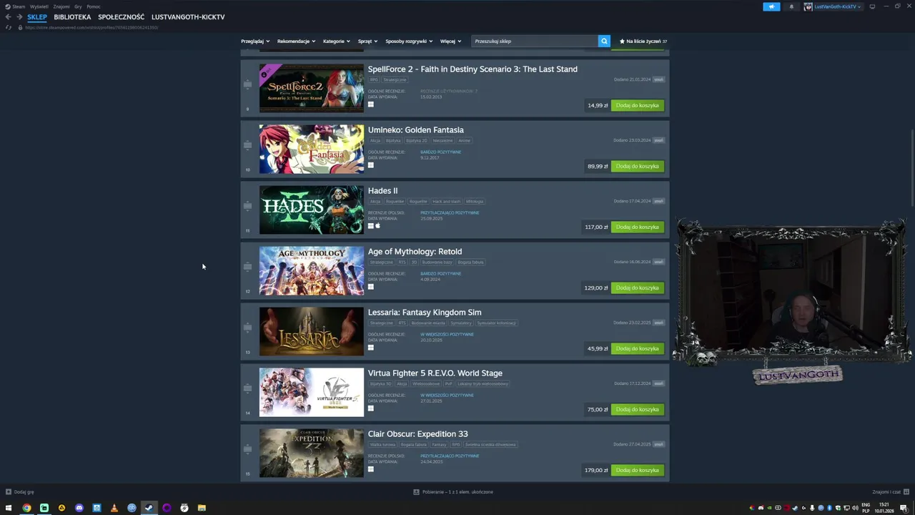Screen dimensions: 915x515
Task: Click the downloads icon in bottom bar
Action: coord(416,492)
